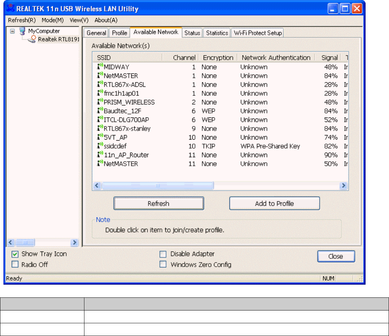Click the tree pane scroll right arrow
389x336 pixels.
74,242
